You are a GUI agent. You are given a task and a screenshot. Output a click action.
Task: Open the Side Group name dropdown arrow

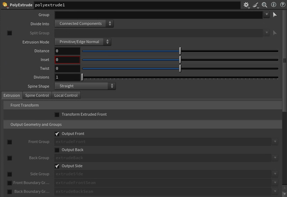pyautogui.click(x=275, y=174)
